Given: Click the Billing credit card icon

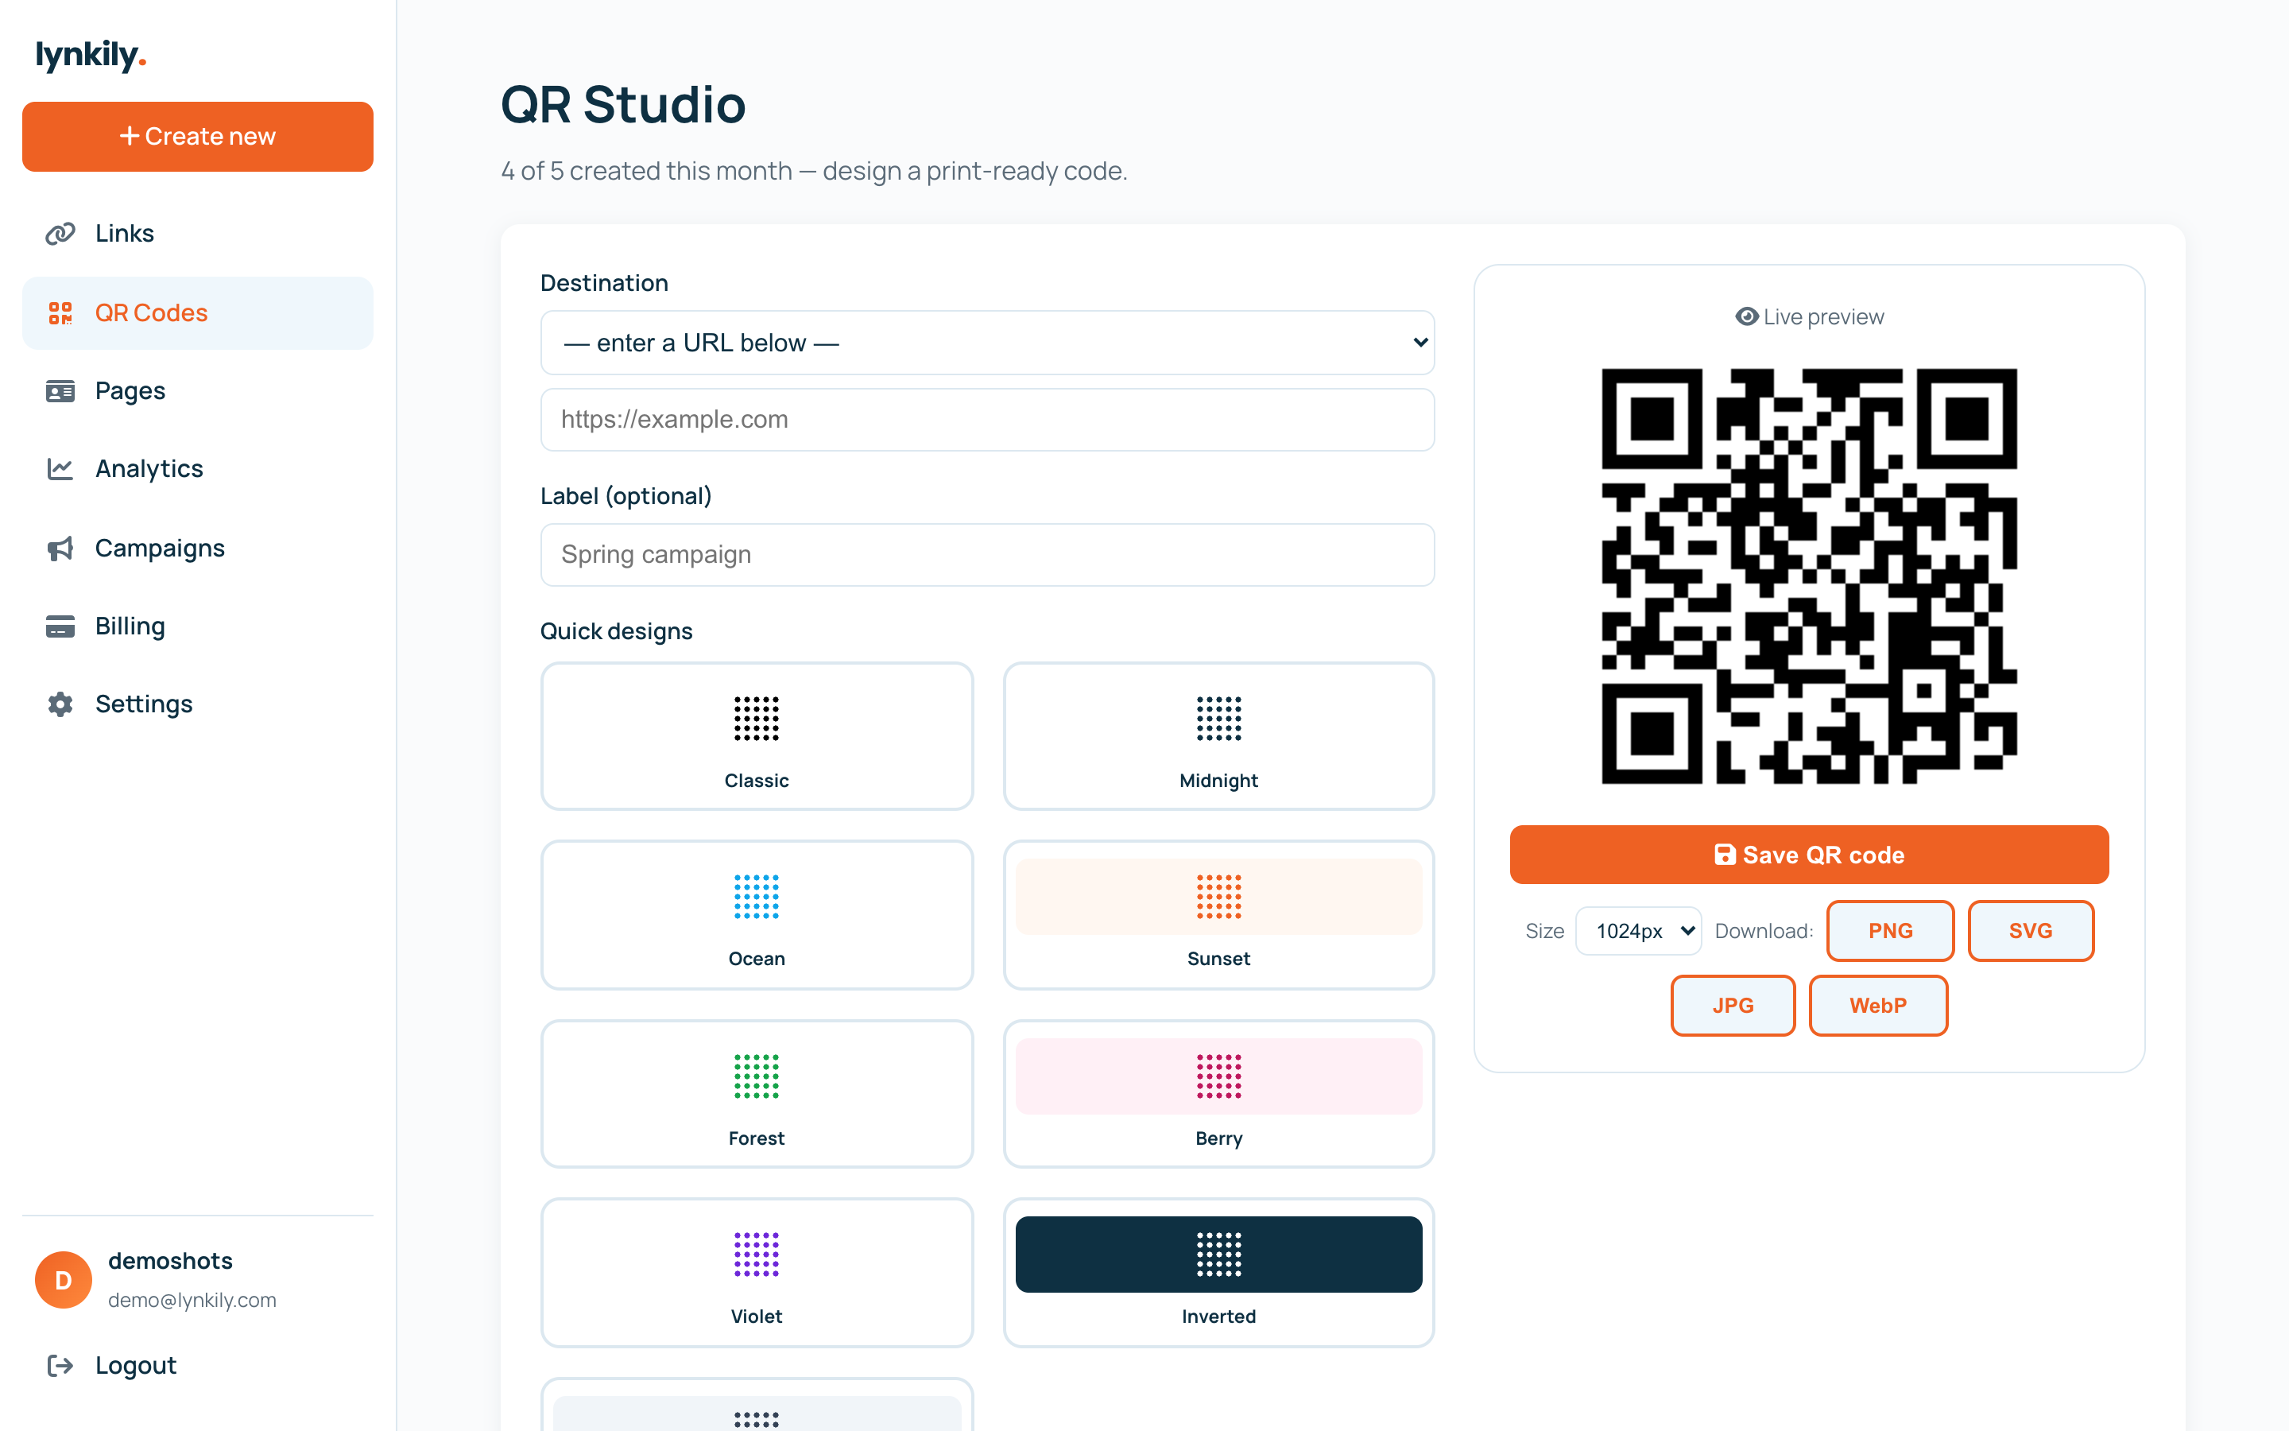Looking at the screenshot, I should (60, 626).
